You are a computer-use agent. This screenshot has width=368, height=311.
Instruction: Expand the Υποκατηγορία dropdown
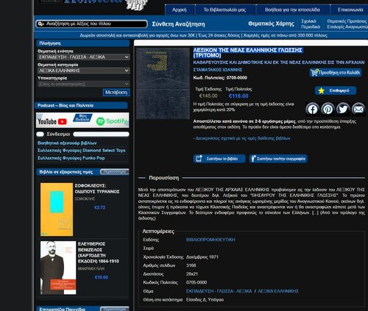click(x=84, y=84)
